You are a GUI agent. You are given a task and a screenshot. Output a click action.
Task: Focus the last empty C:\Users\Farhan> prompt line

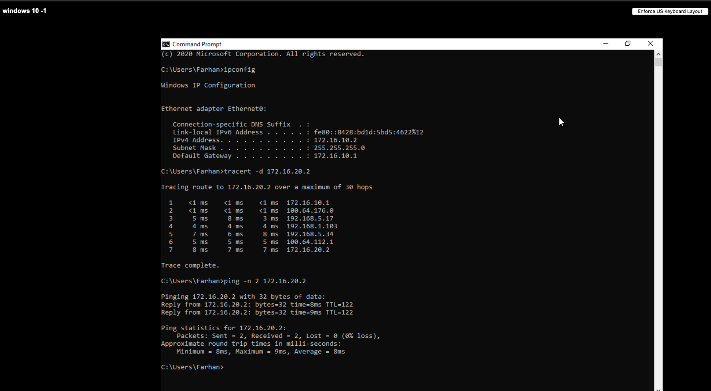[x=193, y=367]
